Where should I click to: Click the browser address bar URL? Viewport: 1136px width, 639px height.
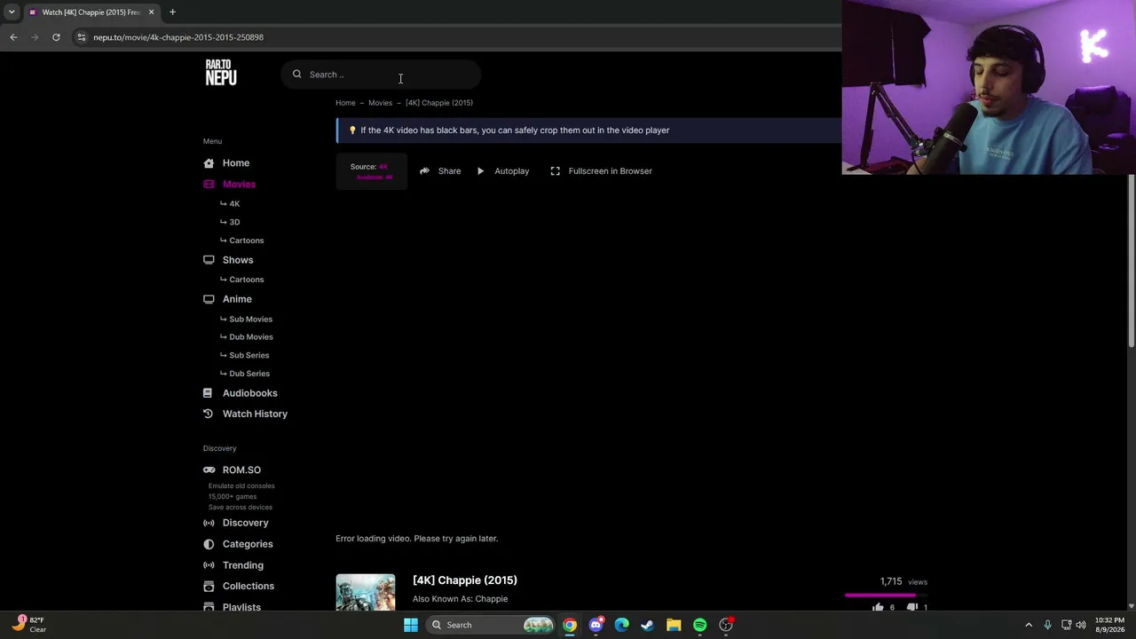[x=178, y=37]
